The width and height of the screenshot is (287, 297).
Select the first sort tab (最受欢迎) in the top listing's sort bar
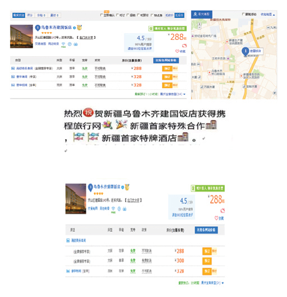tap(18, 15)
